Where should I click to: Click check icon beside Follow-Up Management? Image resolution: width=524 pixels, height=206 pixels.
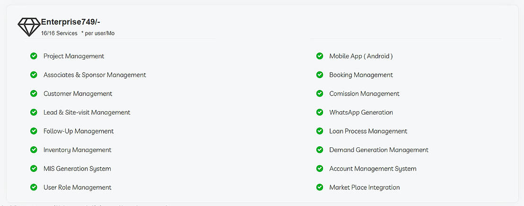(34, 131)
